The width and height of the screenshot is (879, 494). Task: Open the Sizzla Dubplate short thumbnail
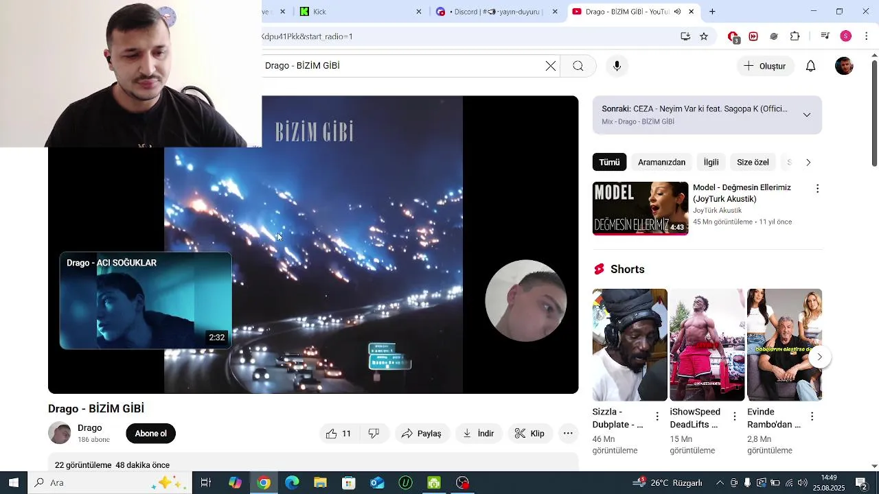tap(630, 344)
